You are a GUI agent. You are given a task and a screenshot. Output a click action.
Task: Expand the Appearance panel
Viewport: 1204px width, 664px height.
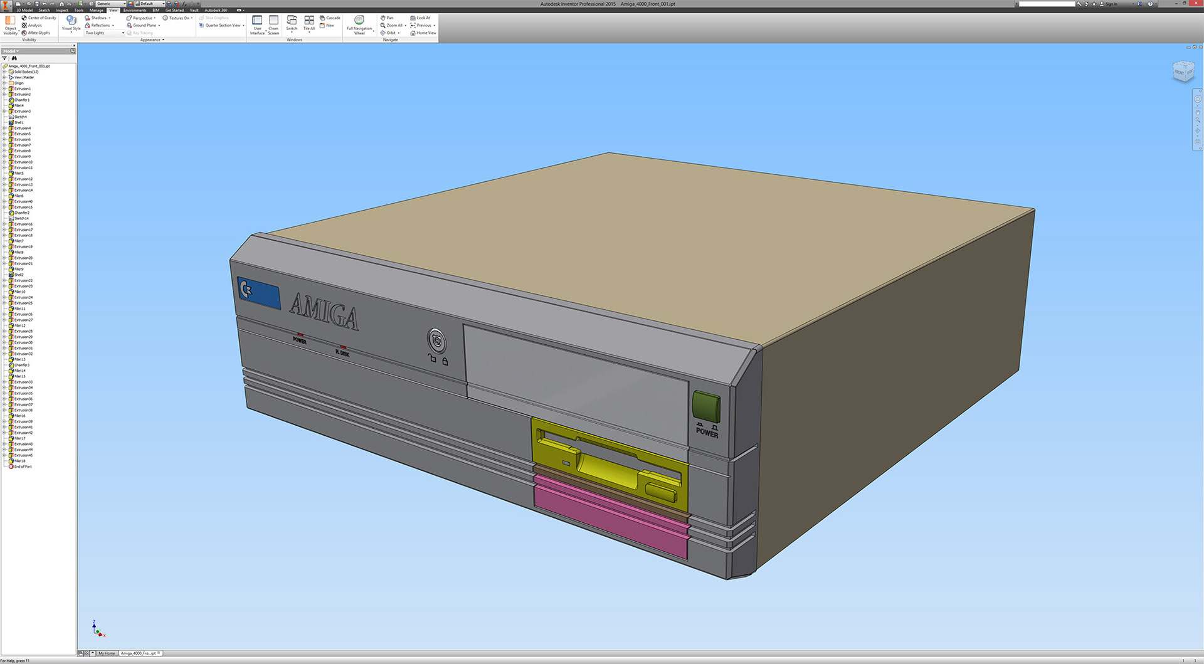click(152, 40)
